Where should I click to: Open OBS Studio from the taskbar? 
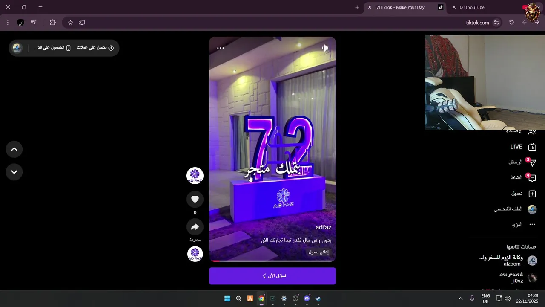coord(295,298)
